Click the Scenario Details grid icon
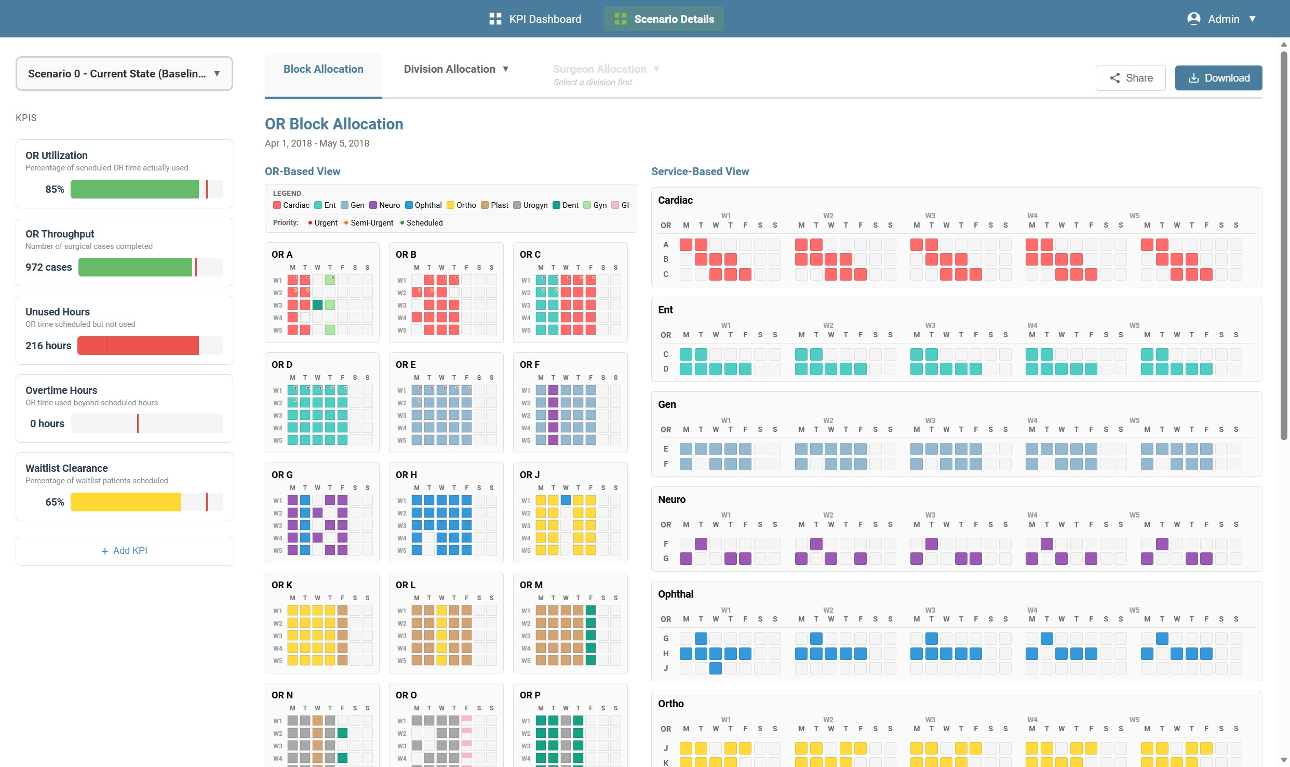The height and width of the screenshot is (767, 1290). pyautogui.click(x=620, y=19)
